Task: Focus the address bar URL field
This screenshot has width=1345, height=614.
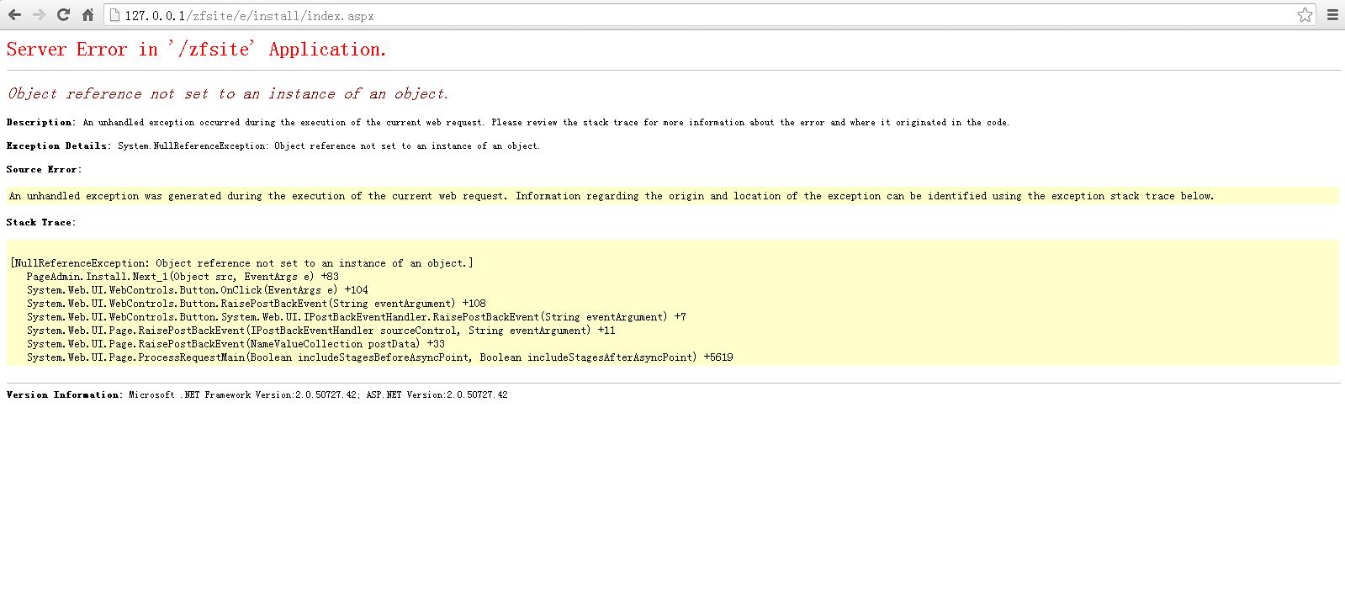Action: pyautogui.click(x=673, y=16)
